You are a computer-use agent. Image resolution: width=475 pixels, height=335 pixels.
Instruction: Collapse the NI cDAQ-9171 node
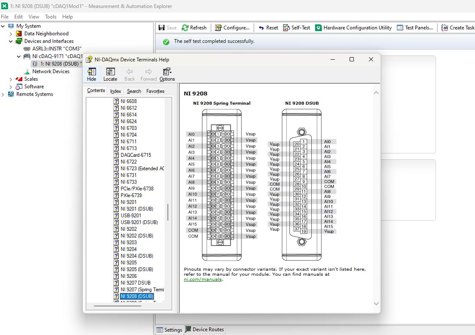tap(19, 56)
